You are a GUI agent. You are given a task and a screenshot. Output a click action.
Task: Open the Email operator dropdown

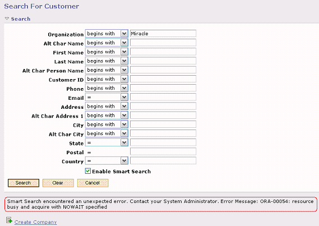tap(107, 97)
